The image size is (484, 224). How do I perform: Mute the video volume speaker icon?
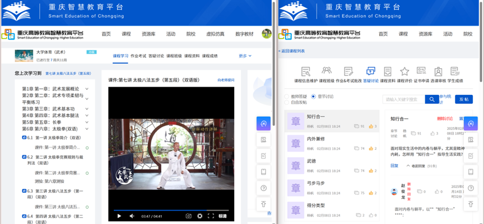point(132,216)
